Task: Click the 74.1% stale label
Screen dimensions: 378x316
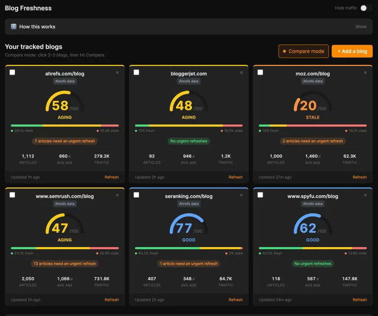Action: click(x=356, y=130)
